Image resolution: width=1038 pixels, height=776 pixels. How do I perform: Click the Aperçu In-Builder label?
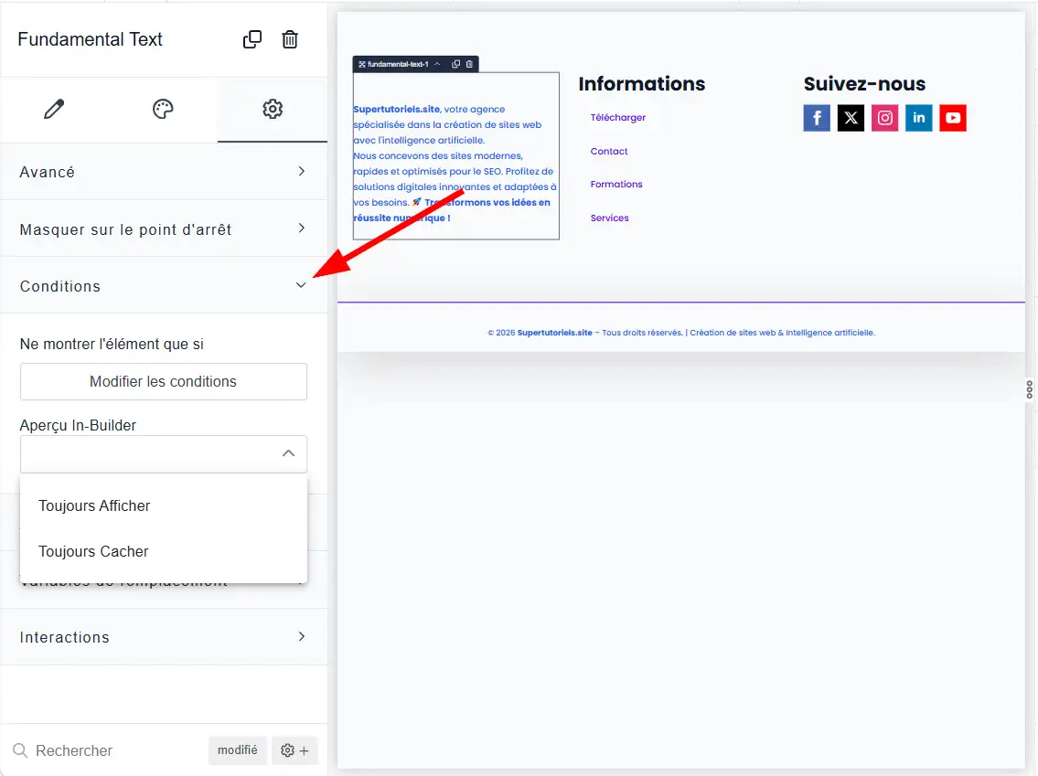pyautogui.click(x=78, y=425)
